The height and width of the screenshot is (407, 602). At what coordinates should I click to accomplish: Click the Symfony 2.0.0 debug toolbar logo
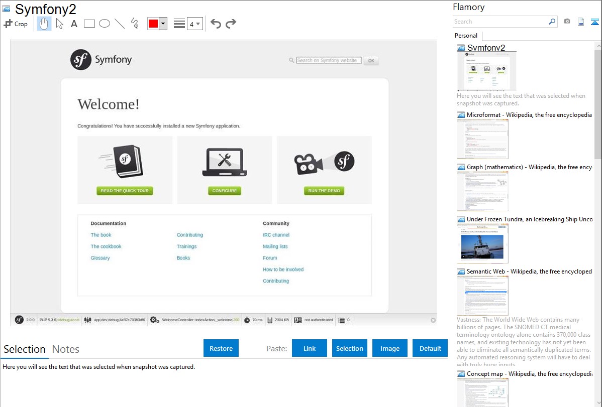[x=19, y=320]
